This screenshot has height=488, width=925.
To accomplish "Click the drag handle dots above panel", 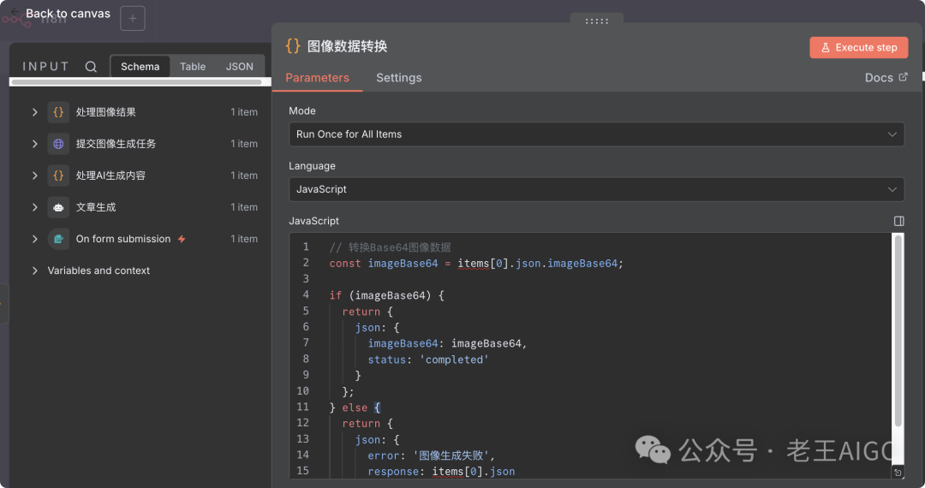I will pyautogui.click(x=596, y=21).
